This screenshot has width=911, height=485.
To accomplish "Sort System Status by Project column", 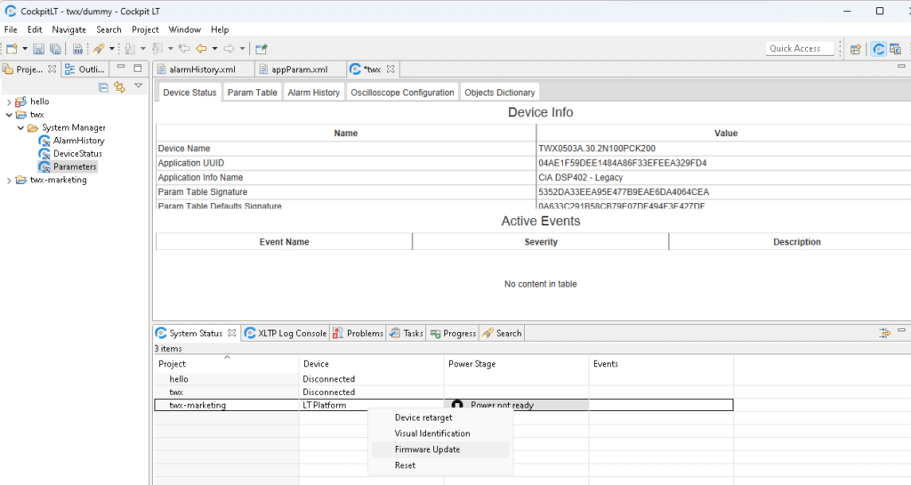I will (x=227, y=364).
